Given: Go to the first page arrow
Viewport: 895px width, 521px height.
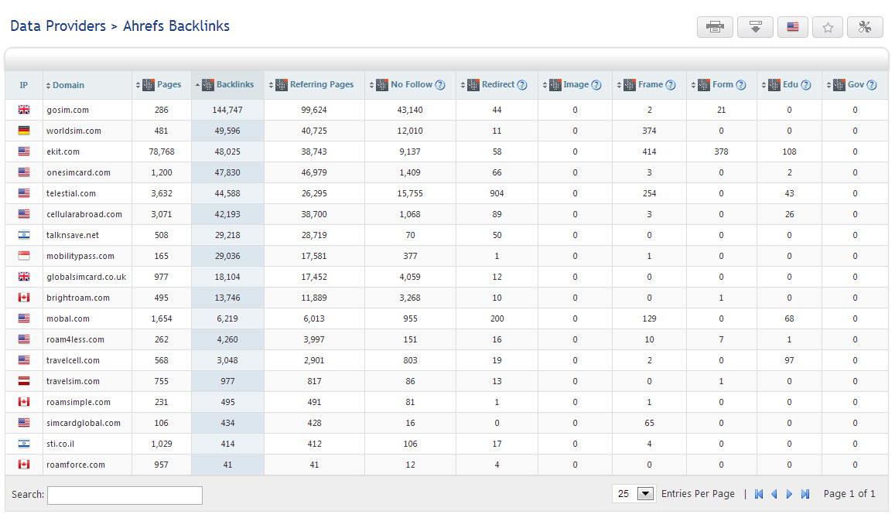Looking at the screenshot, I should (x=759, y=494).
